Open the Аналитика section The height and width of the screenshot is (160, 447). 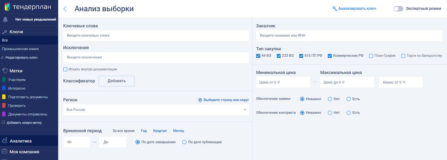pyautogui.click(x=29, y=141)
